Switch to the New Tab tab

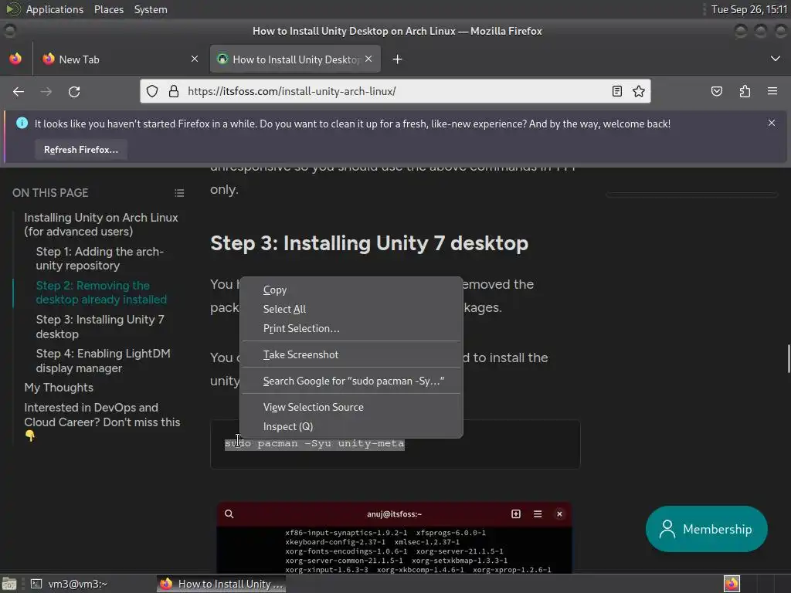(x=120, y=59)
